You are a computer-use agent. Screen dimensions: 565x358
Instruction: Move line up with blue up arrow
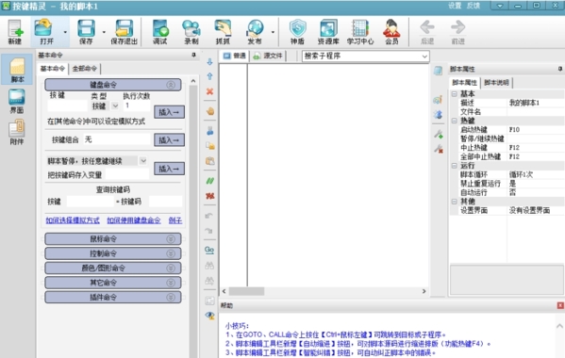click(x=209, y=76)
